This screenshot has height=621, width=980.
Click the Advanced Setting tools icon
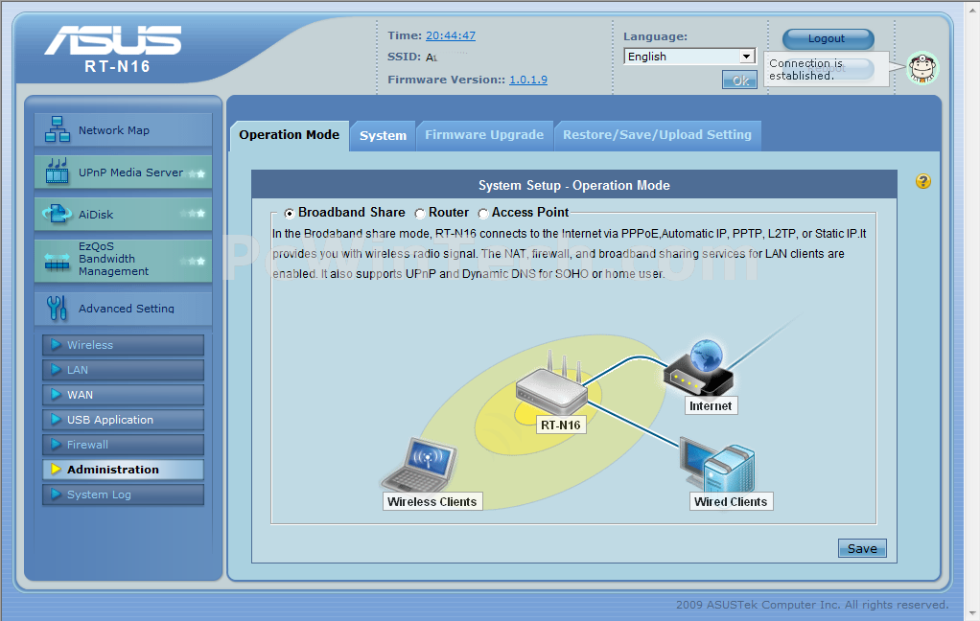[57, 308]
